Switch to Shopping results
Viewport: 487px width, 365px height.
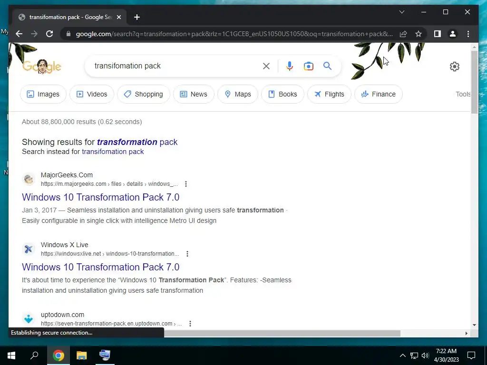(144, 94)
